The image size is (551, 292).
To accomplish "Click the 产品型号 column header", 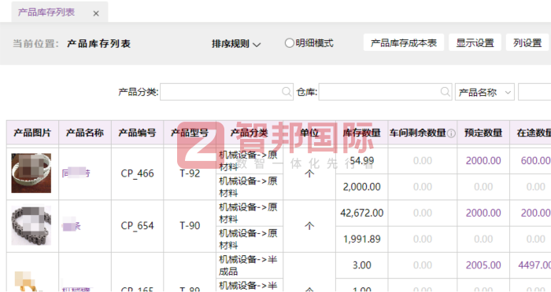I will click(190, 133).
